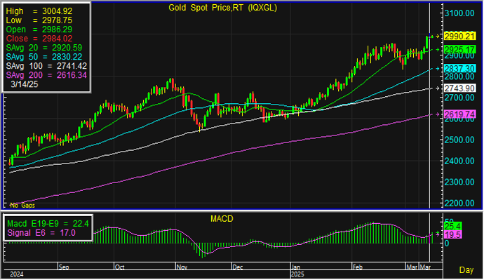Click the cyan 2837.30 moving average tag

(x=459, y=69)
